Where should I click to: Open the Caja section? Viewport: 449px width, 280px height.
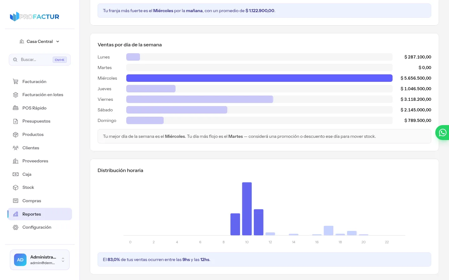tap(40, 174)
